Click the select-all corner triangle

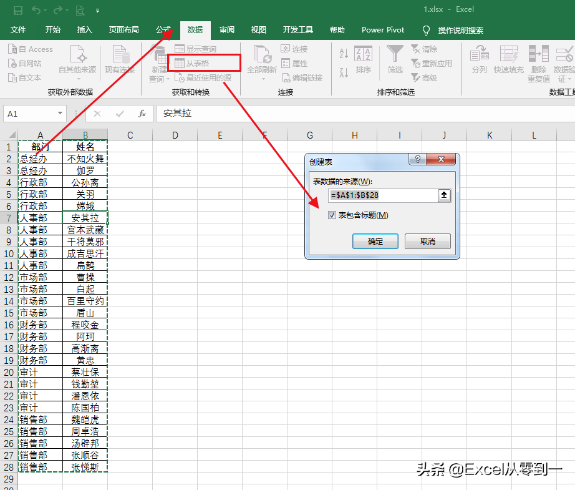point(11,135)
